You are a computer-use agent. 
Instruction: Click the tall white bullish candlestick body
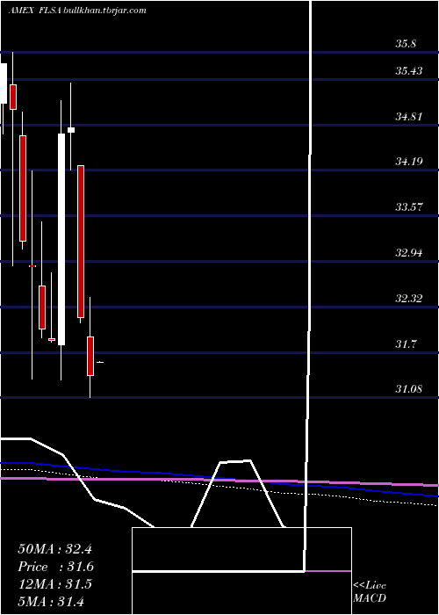tap(61, 239)
